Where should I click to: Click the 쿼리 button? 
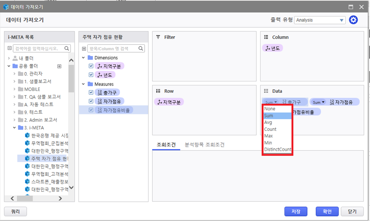click(15, 211)
